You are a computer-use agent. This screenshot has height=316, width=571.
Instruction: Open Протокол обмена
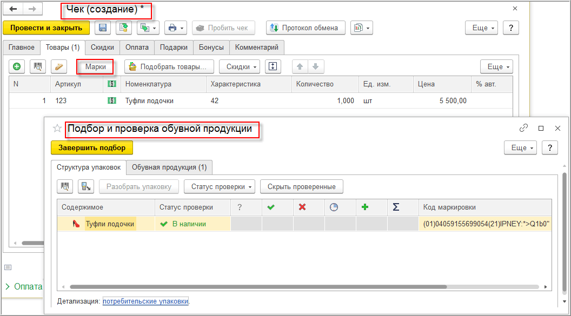point(306,28)
